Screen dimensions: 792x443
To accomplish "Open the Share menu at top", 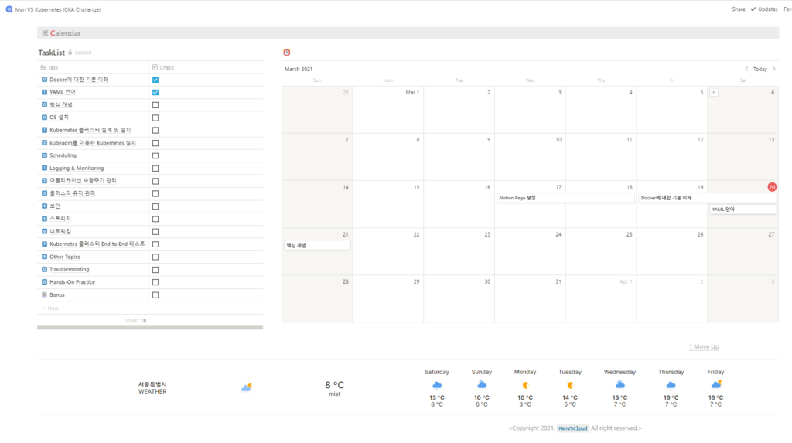I will point(738,9).
